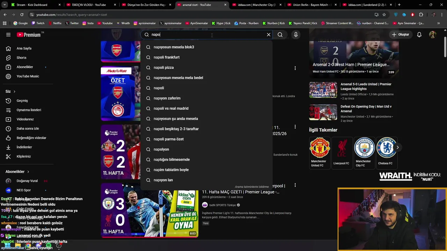Open more options for Manchester City video
This screenshot has width=447, height=251.
coord(295,185)
